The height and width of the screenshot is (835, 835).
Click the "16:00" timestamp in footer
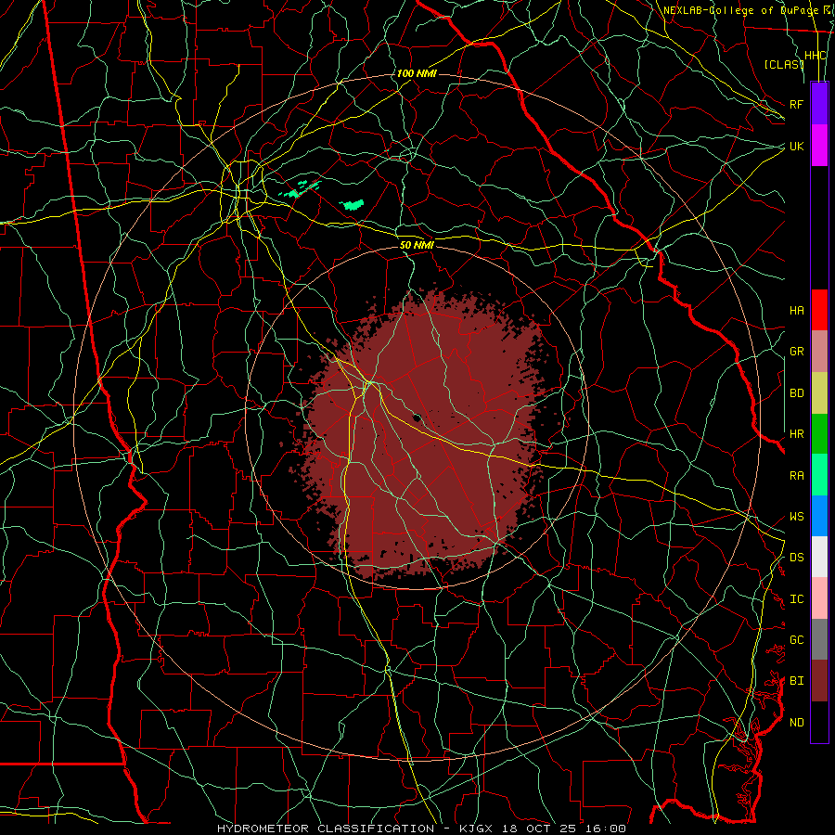point(604,829)
